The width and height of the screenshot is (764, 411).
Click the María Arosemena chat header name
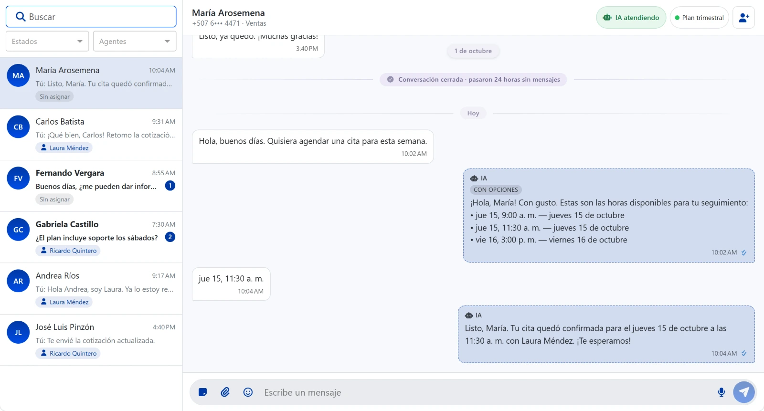(228, 13)
